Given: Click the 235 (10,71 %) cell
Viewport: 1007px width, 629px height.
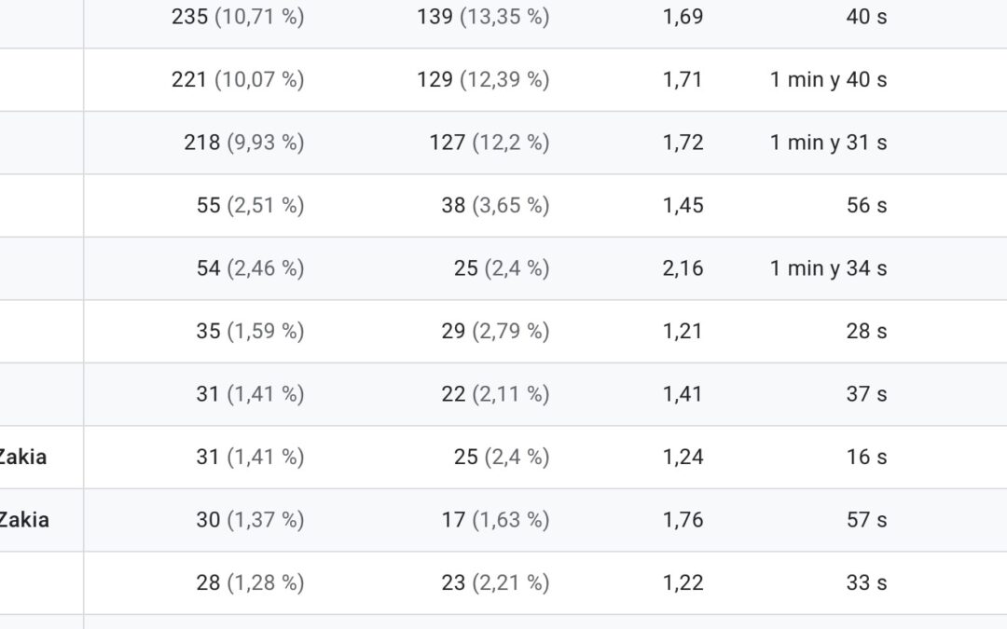Looking at the screenshot, I should 238,17.
